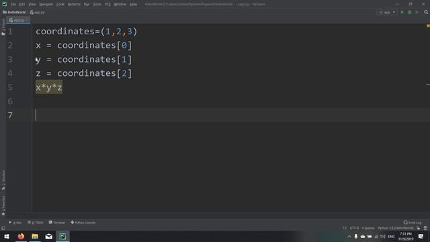This screenshot has height=242, width=430.
Task: Open Mail app from the taskbar
Action: click(49, 236)
